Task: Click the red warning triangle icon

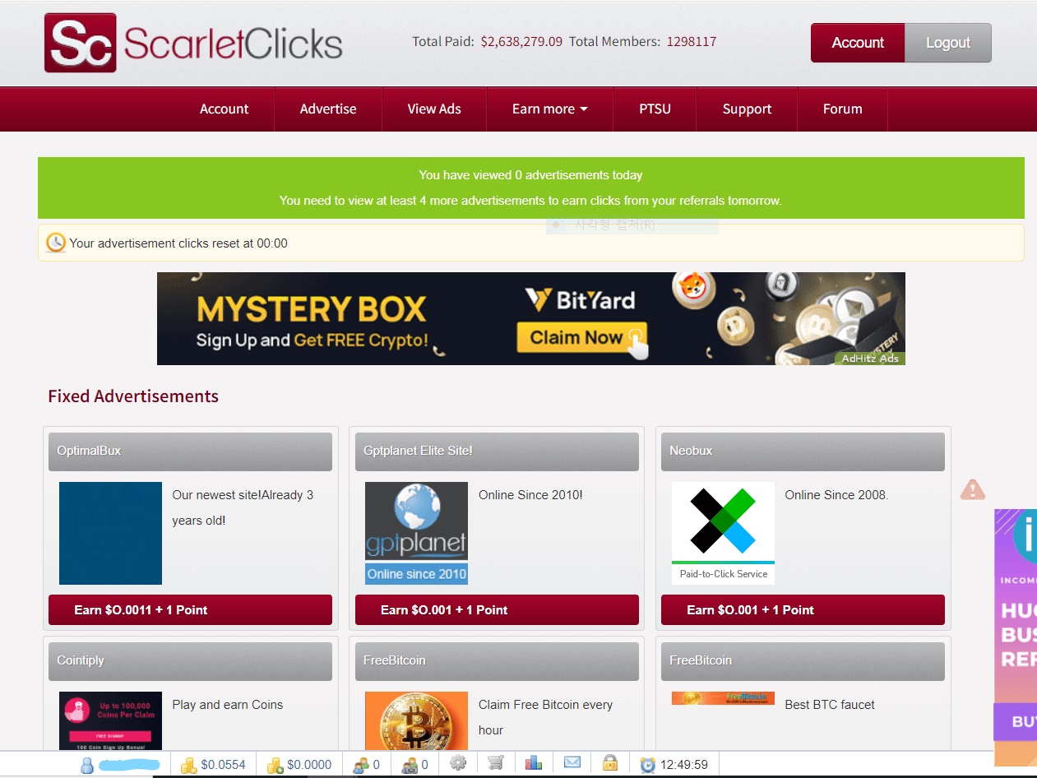Action: point(973,489)
